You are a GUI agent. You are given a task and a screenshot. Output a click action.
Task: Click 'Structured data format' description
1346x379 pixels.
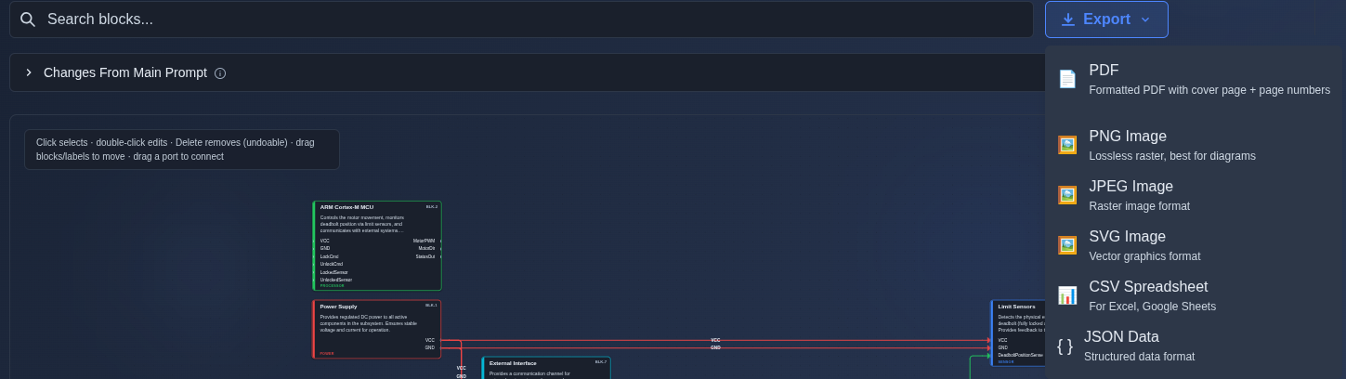(1139, 357)
